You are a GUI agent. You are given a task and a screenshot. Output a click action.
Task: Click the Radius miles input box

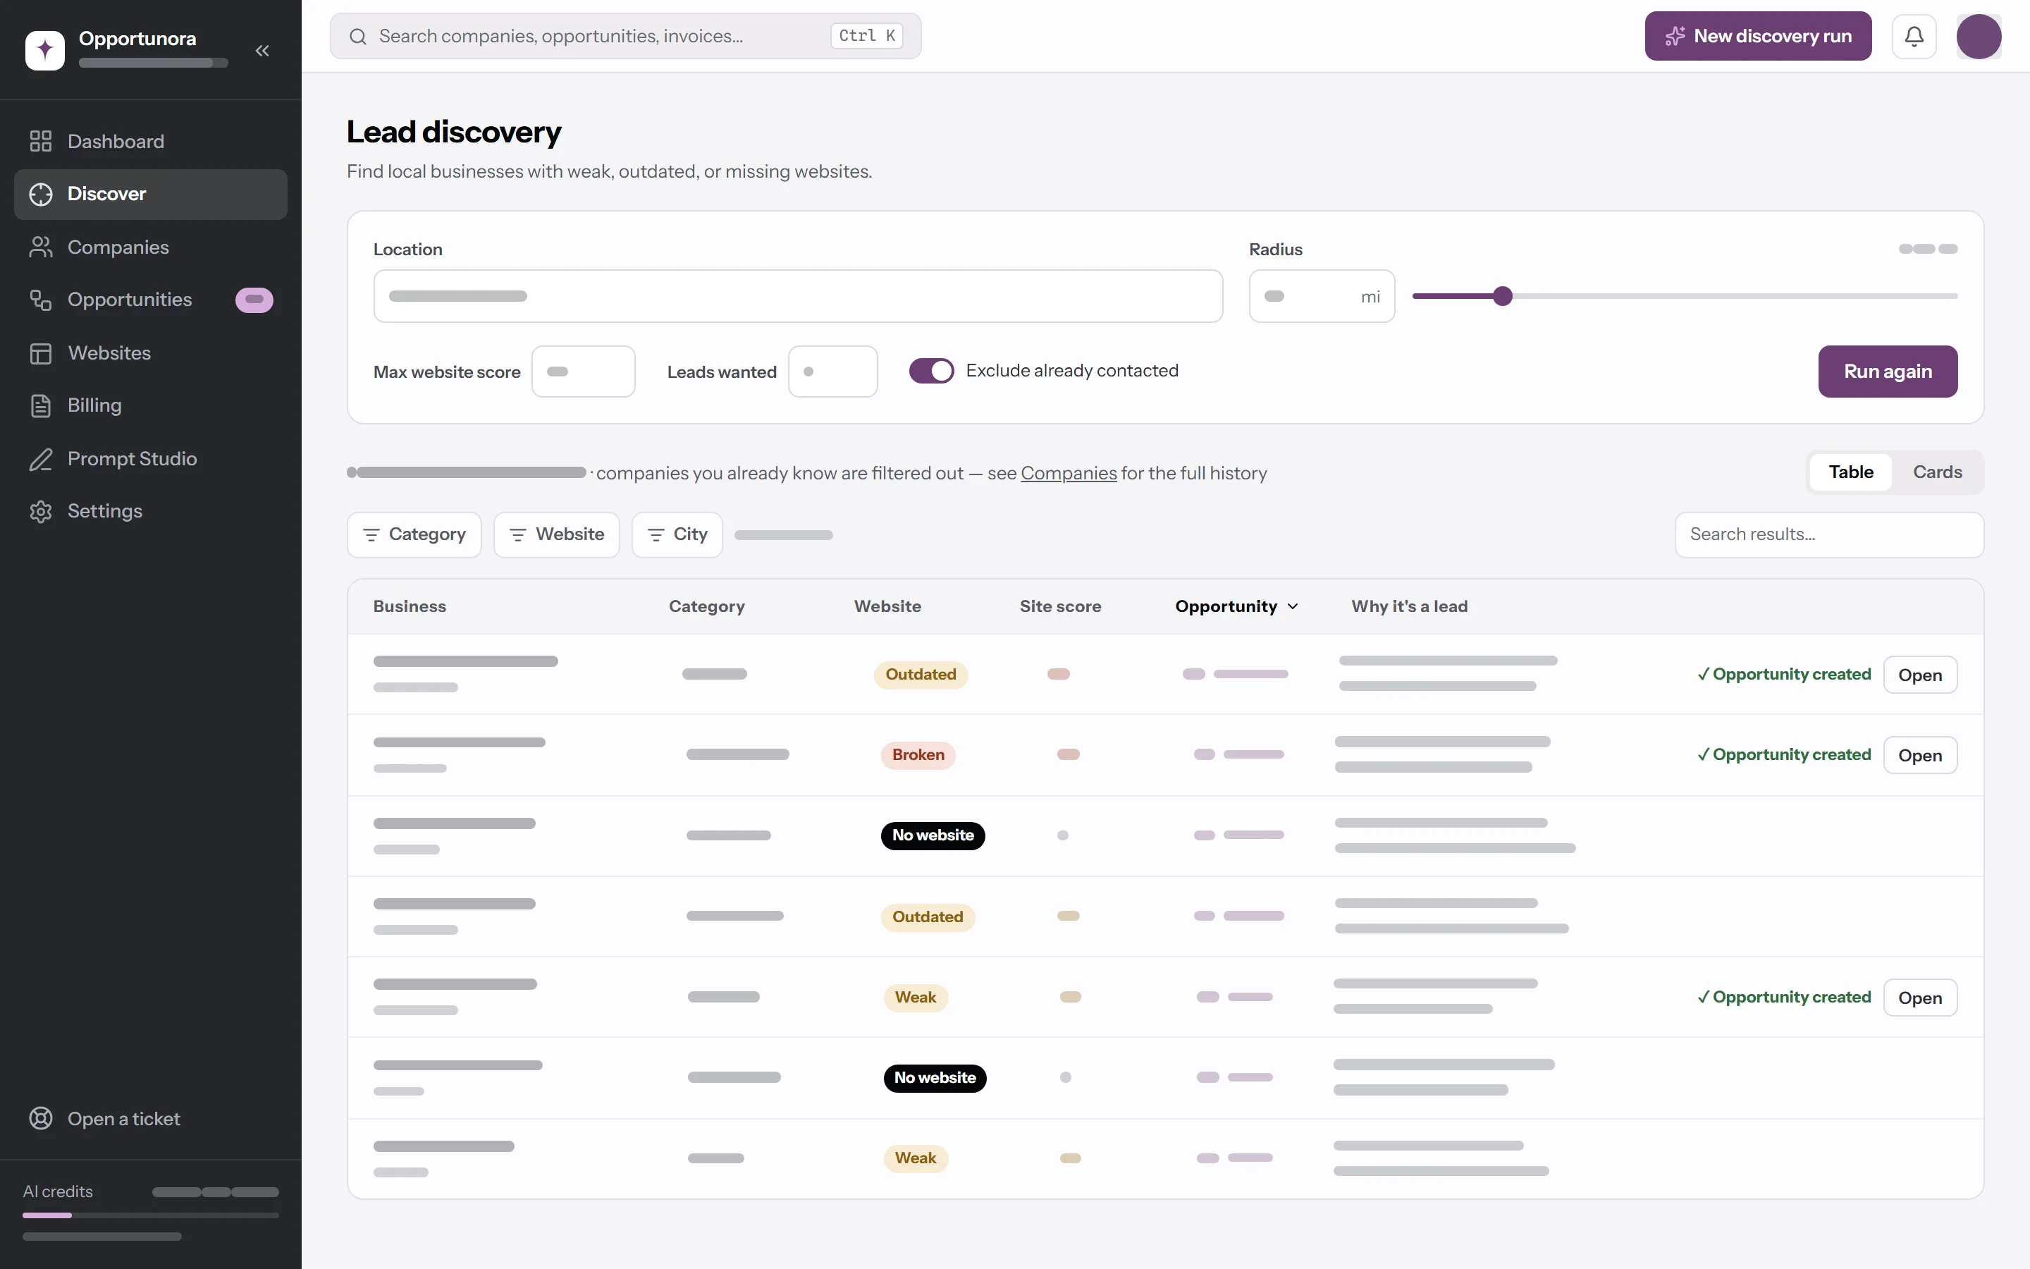(x=1321, y=296)
